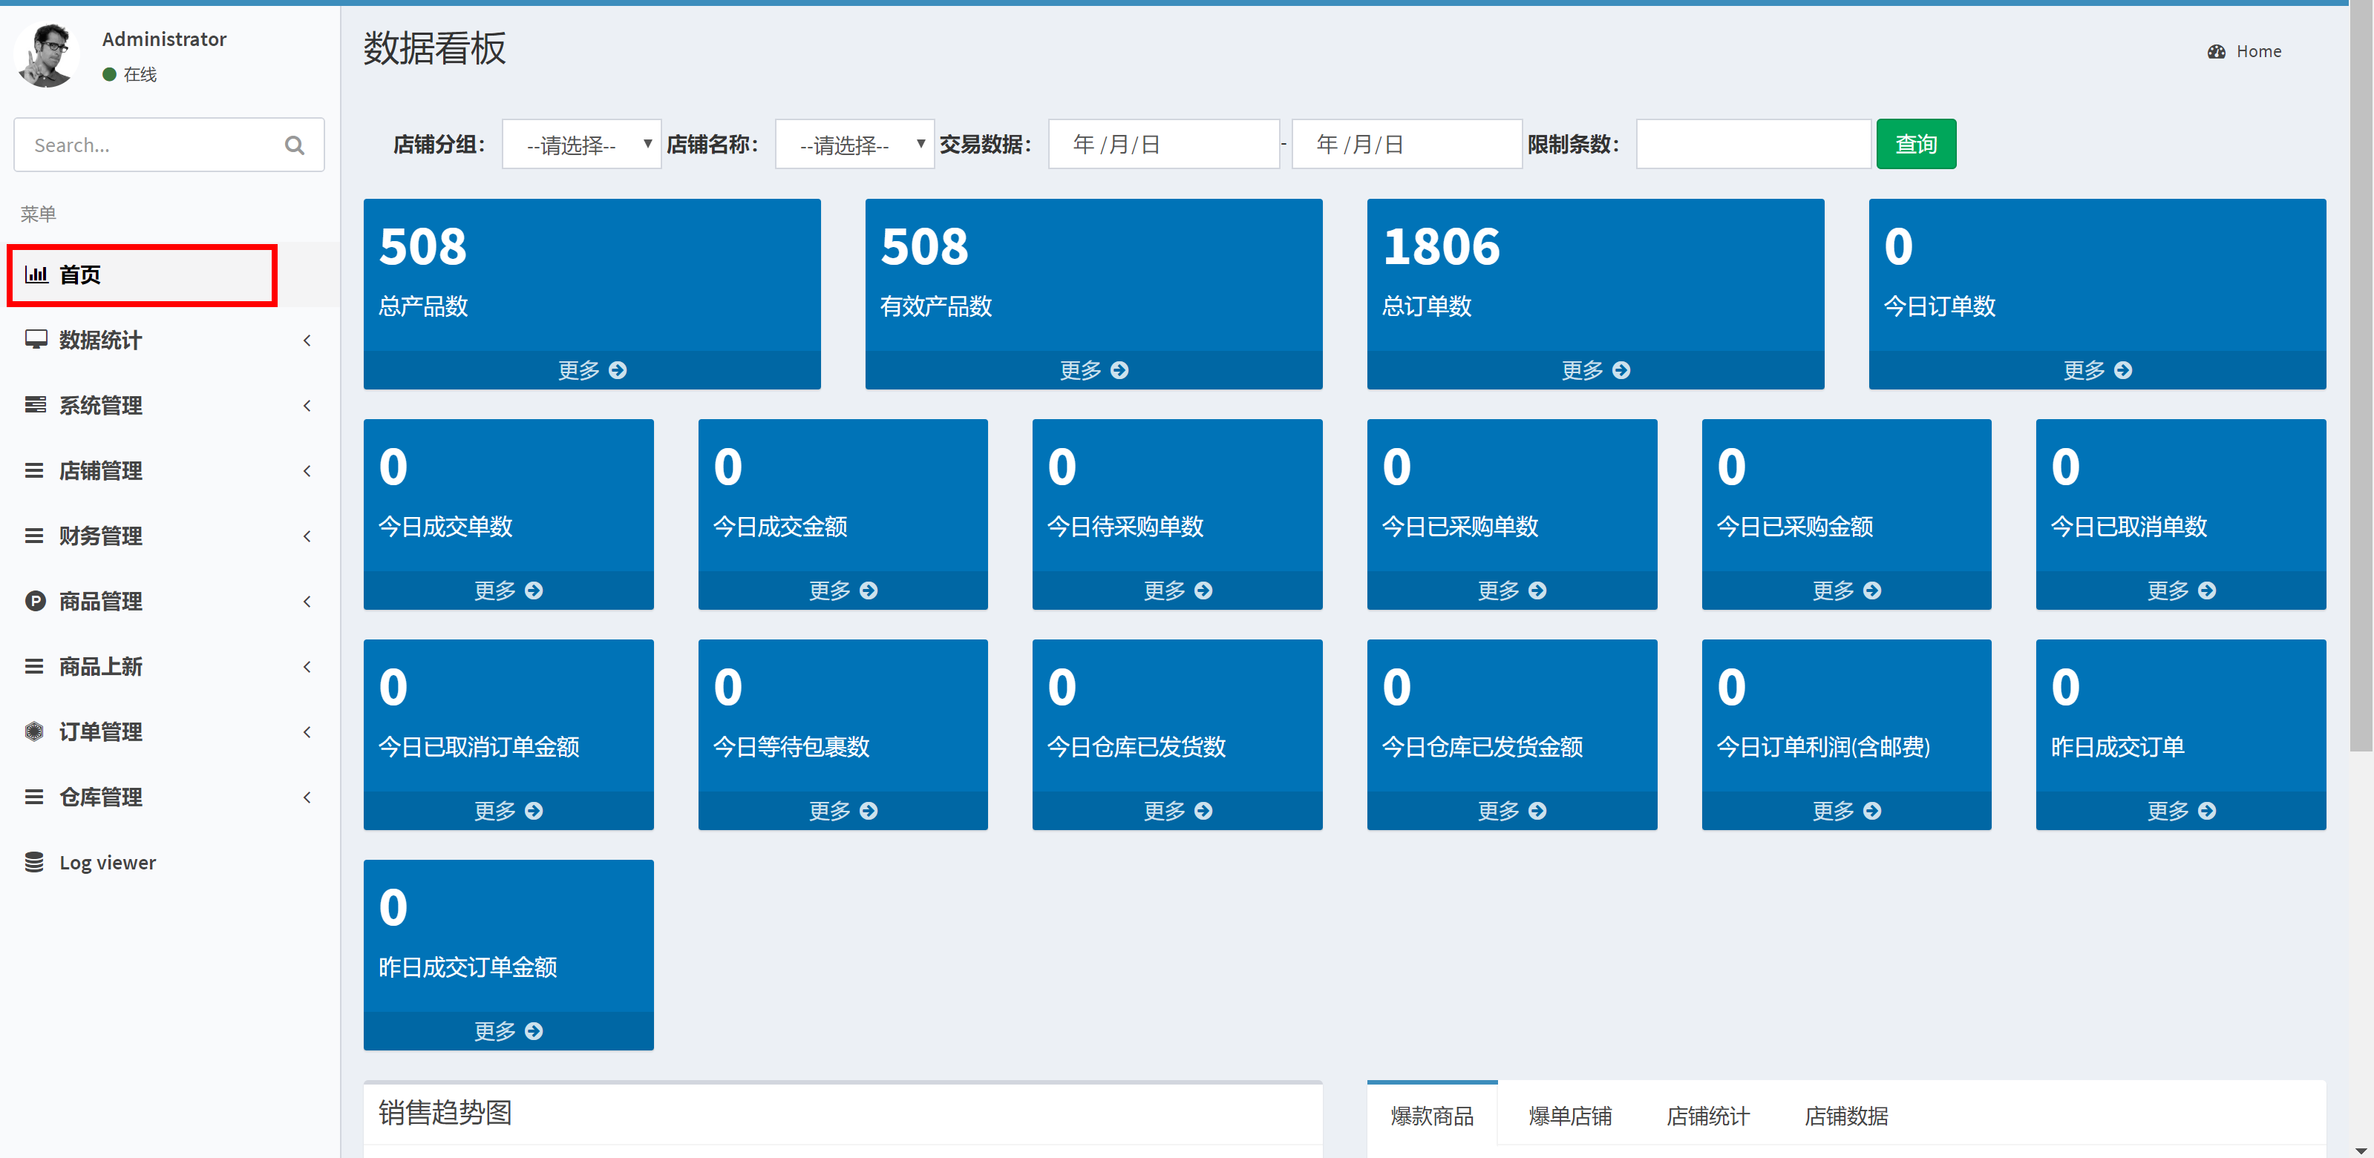
Task: Expand the 订单管理 menu chevron
Action: tap(307, 731)
